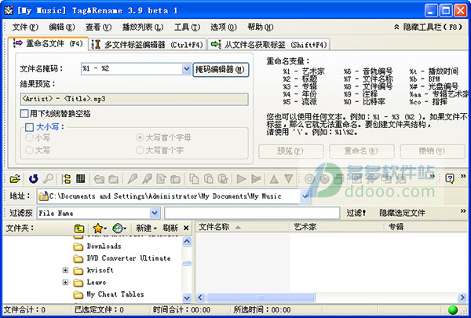Click the Tag&Rename app icon in title bar
The height and width of the screenshot is (318, 471).
point(9,10)
